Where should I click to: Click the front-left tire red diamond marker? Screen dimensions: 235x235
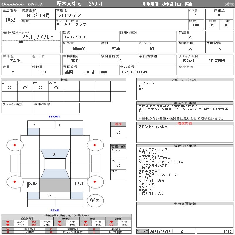click(14, 145)
